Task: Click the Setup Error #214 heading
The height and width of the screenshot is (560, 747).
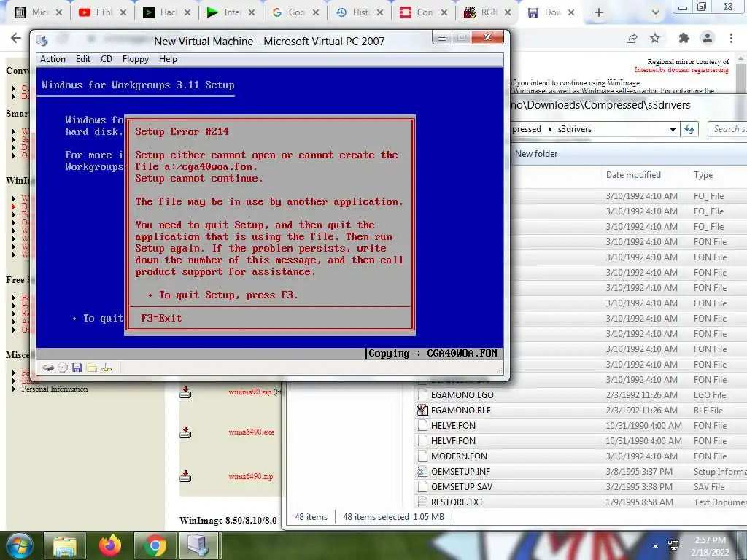Action: (x=182, y=131)
